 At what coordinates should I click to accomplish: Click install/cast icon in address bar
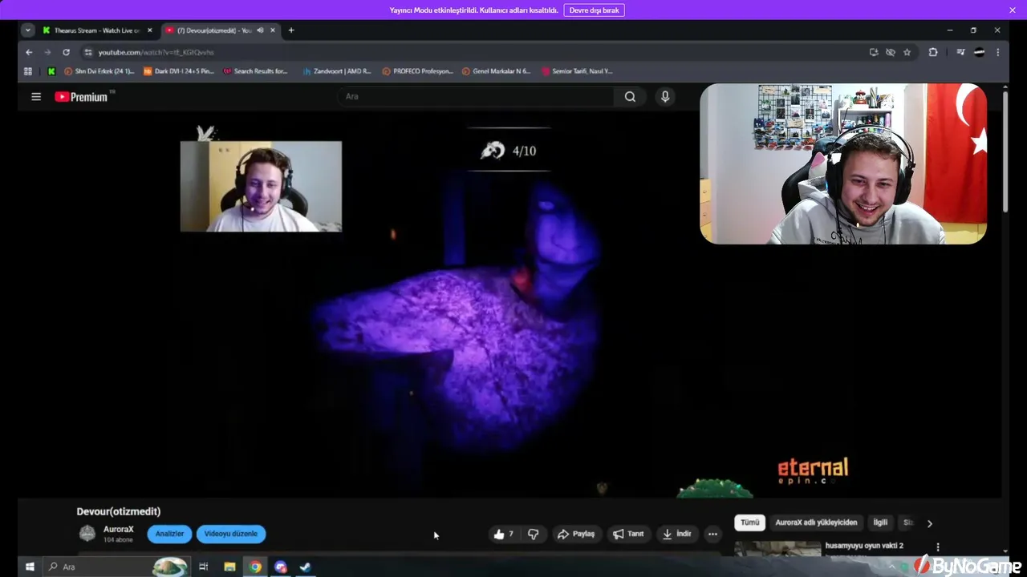tap(874, 52)
